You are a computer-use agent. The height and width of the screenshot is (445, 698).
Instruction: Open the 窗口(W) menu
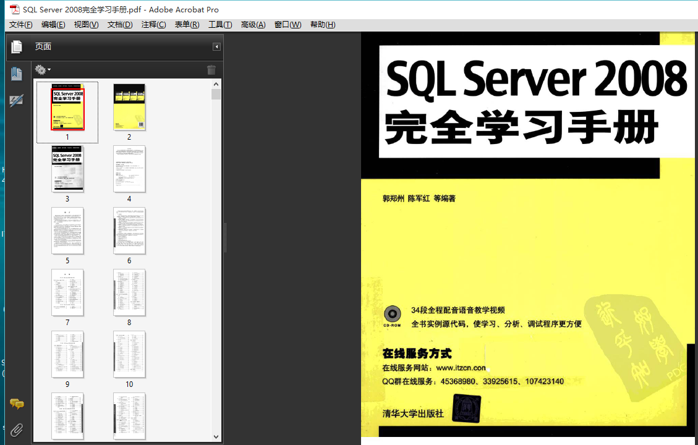(287, 25)
